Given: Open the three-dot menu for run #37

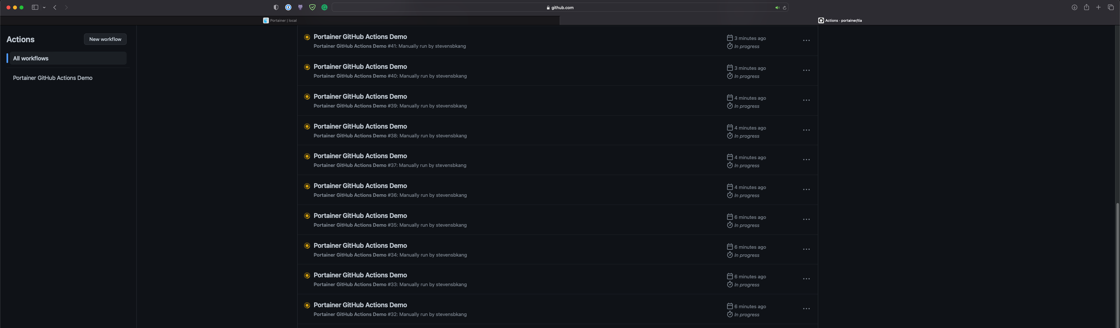Looking at the screenshot, I should (x=806, y=160).
